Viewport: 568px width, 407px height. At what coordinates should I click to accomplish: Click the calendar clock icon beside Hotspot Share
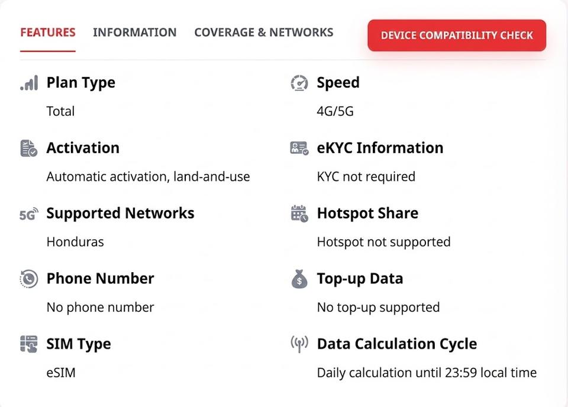(299, 214)
